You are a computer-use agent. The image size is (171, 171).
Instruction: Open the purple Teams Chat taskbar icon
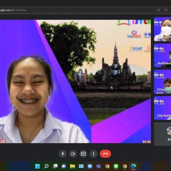(64, 166)
